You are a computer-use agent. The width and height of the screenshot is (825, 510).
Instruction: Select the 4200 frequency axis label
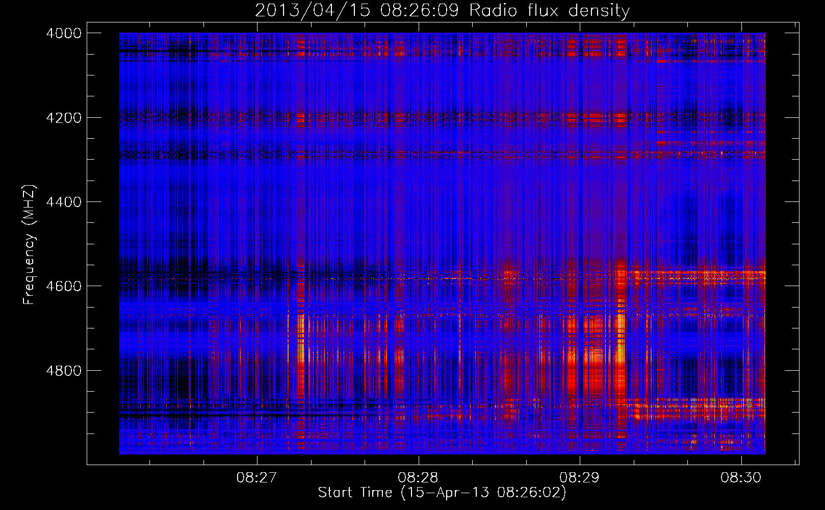coord(64,118)
